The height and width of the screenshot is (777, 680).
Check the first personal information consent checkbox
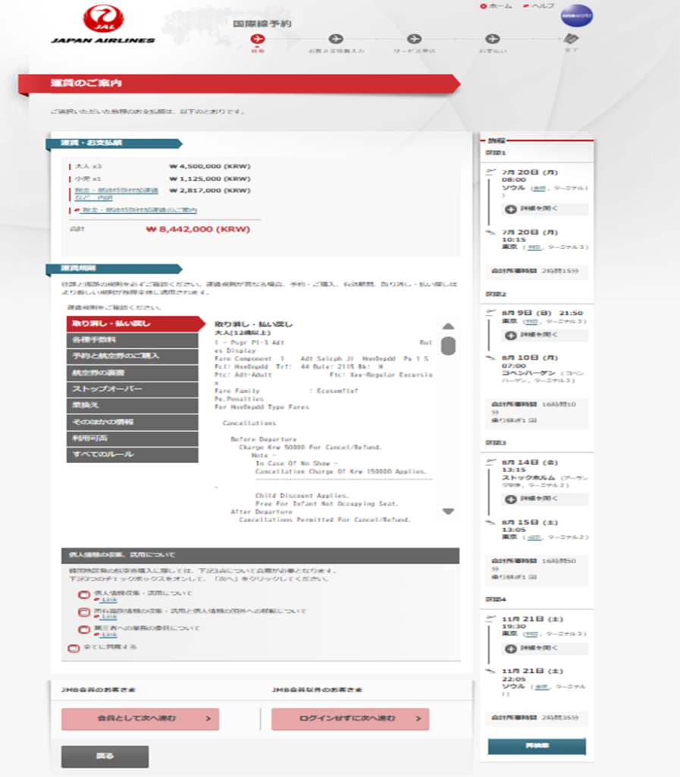click(83, 595)
